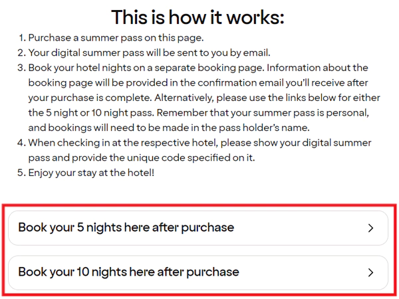This screenshot has width=399, height=299.
Task: Open "Book your 10 nights here after purchase"
Action: (128, 272)
